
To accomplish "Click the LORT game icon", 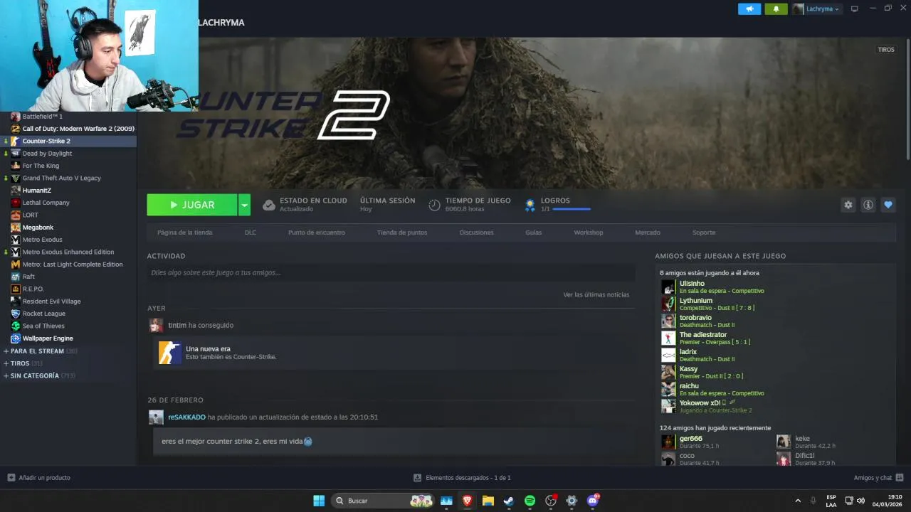I will [x=16, y=215].
